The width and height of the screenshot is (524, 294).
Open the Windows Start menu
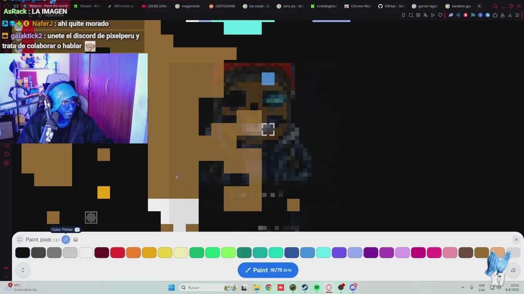click(x=172, y=287)
